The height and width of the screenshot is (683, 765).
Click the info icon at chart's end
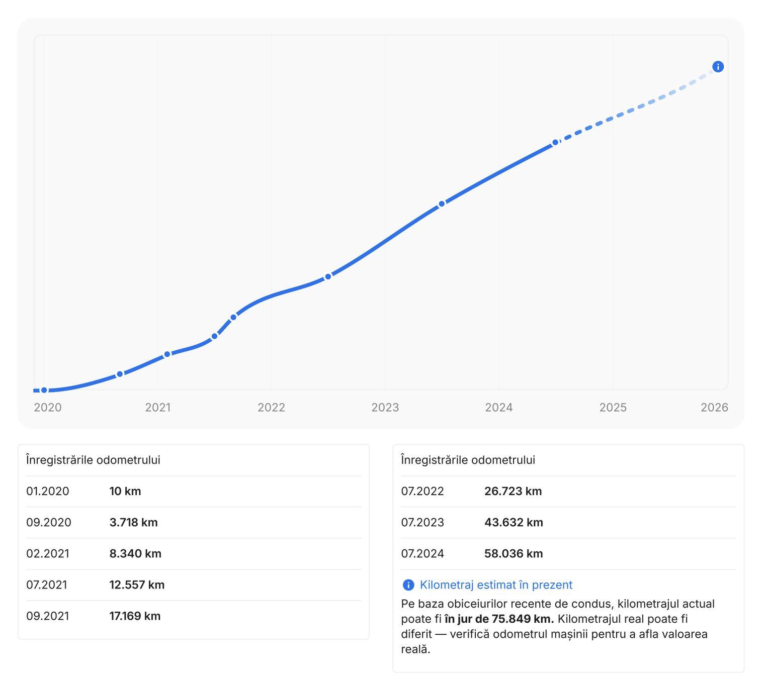718,67
